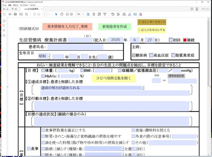Check 食事摂取量を適正にする checkbox
The width and height of the screenshot is (212, 157).
coord(43,130)
